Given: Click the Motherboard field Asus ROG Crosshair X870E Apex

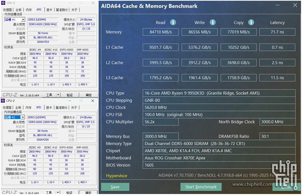Looking at the screenshot, I should coord(219,158).
